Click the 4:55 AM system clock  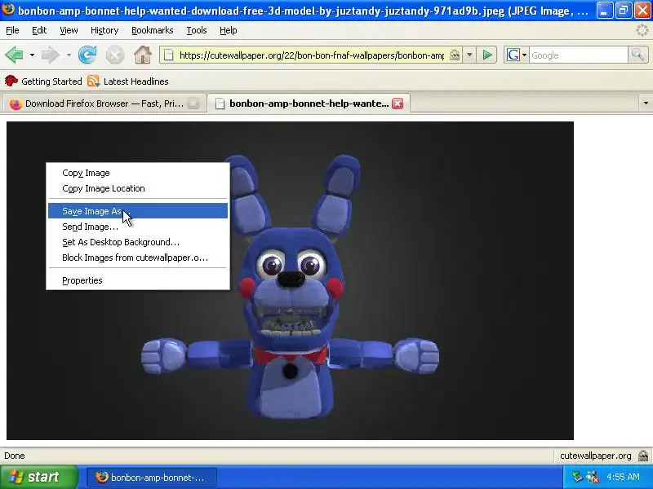[623, 477]
